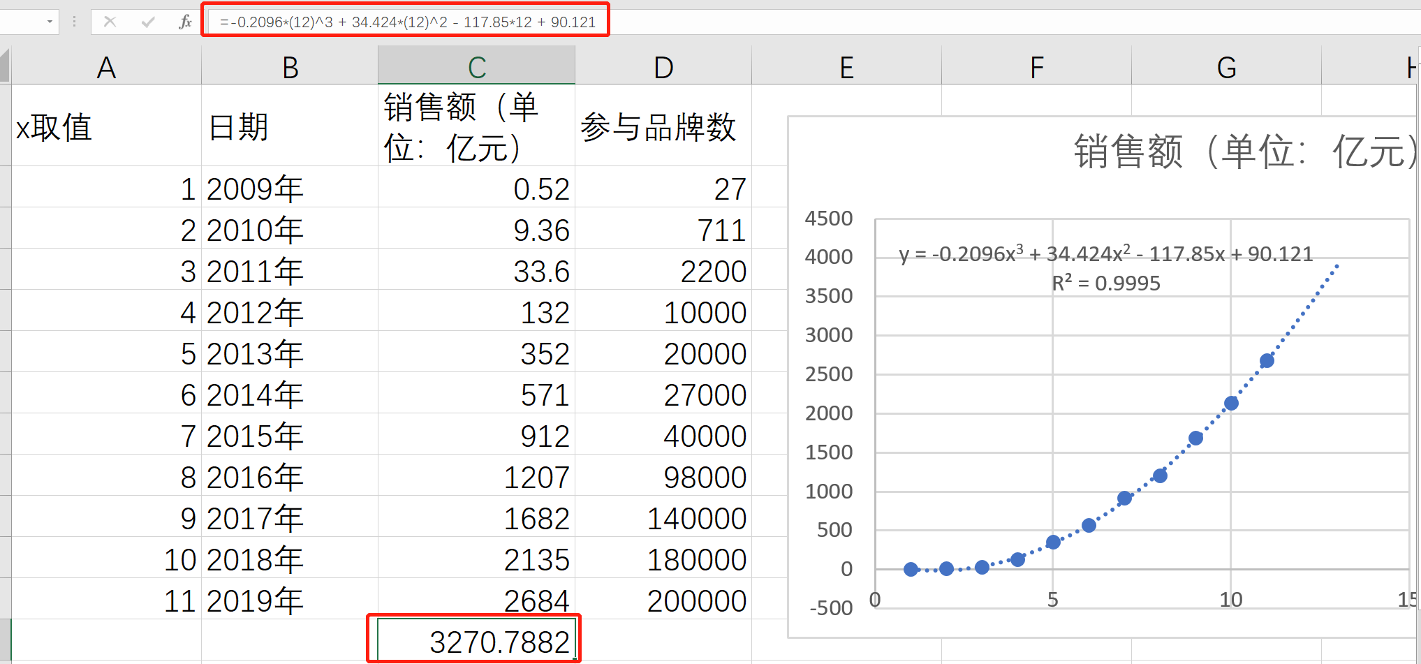The image size is (1421, 664).
Task: Click the -500 label on chart vertical axis
Action: pos(831,607)
